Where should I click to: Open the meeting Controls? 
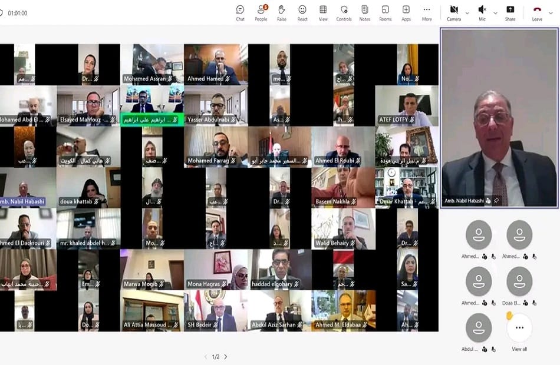344,12
